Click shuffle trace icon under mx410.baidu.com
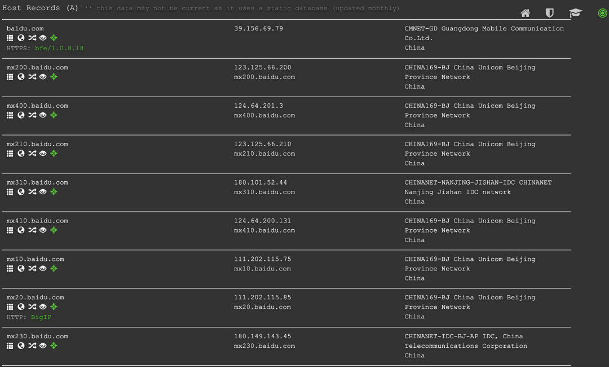The height and width of the screenshot is (367, 609). pos(32,230)
